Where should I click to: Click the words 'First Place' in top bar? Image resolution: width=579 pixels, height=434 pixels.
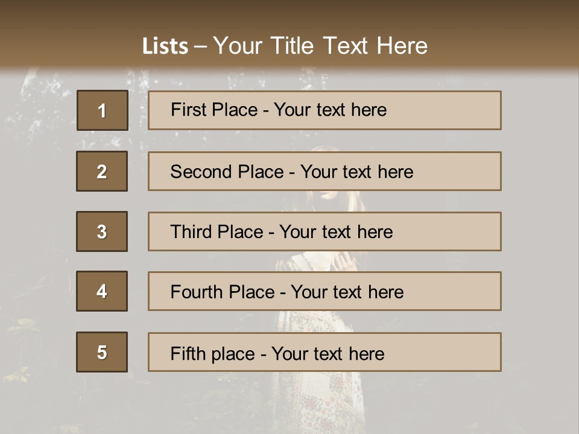coord(214,110)
